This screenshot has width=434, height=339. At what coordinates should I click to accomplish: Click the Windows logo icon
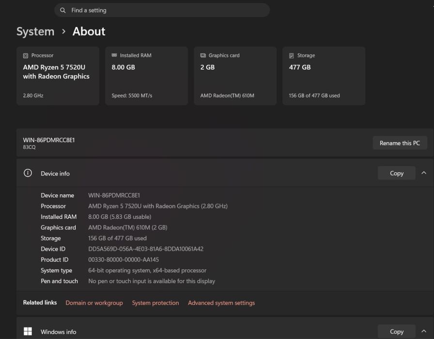(x=28, y=331)
